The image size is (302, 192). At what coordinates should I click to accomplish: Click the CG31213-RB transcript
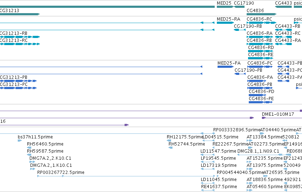click(x=20, y=37)
